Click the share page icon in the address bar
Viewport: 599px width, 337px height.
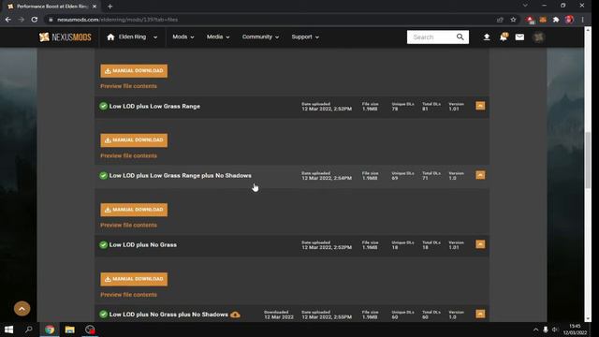pyautogui.click(x=500, y=20)
